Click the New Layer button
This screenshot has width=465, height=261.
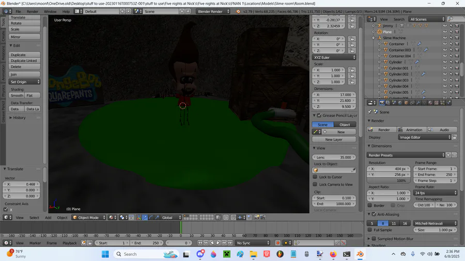click(334, 139)
